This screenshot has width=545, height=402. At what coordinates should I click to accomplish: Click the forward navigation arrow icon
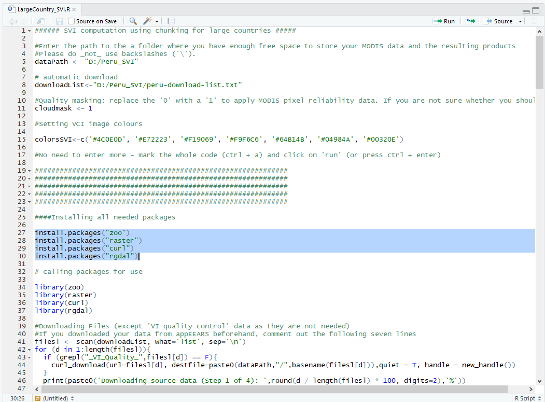click(x=23, y=21)
